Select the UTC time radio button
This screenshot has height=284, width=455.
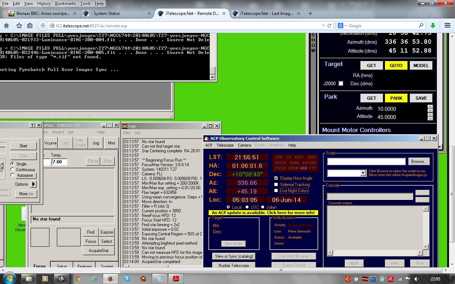(247, 207)
